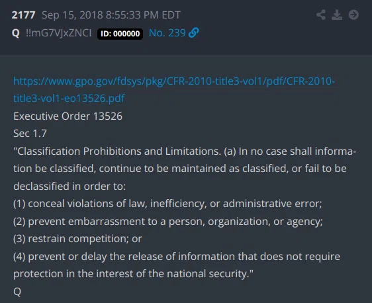The height and width of the screenshot is (303, 372).
Task: Click the Q signature at the post bottom
Action: (17, 291)
